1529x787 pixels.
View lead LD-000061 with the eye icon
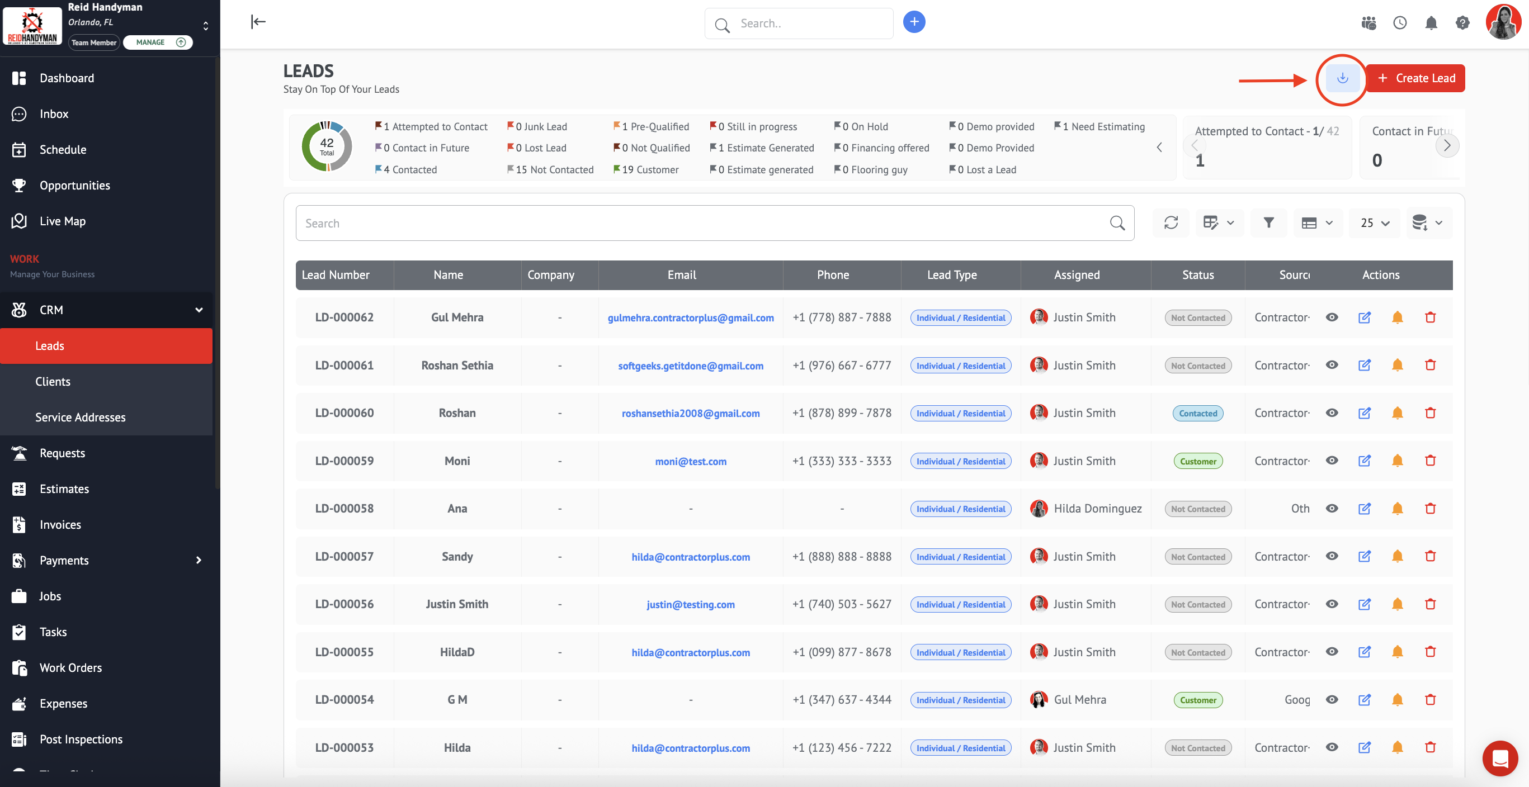pyautogui.click(x=1332, y=366)
